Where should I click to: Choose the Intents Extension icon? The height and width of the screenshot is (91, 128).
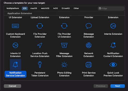coord(113,26)
